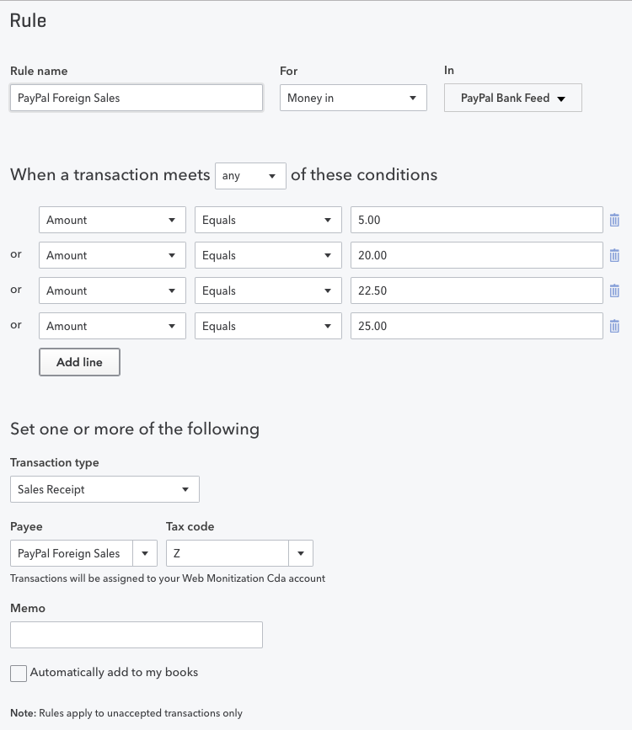Open the Sales Receipt transaction type dropdown
632x730 pixels.
[x=104, y=489]
